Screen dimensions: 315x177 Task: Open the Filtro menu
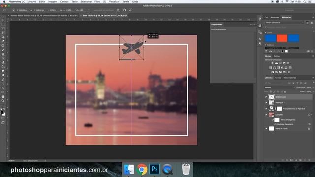pyautogui.click(x=97, y=2)
